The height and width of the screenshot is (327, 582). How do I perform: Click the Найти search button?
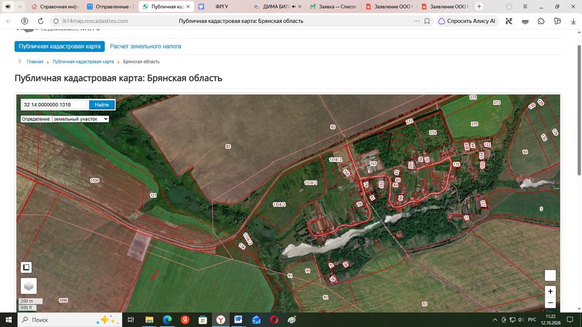pos(102,105)
